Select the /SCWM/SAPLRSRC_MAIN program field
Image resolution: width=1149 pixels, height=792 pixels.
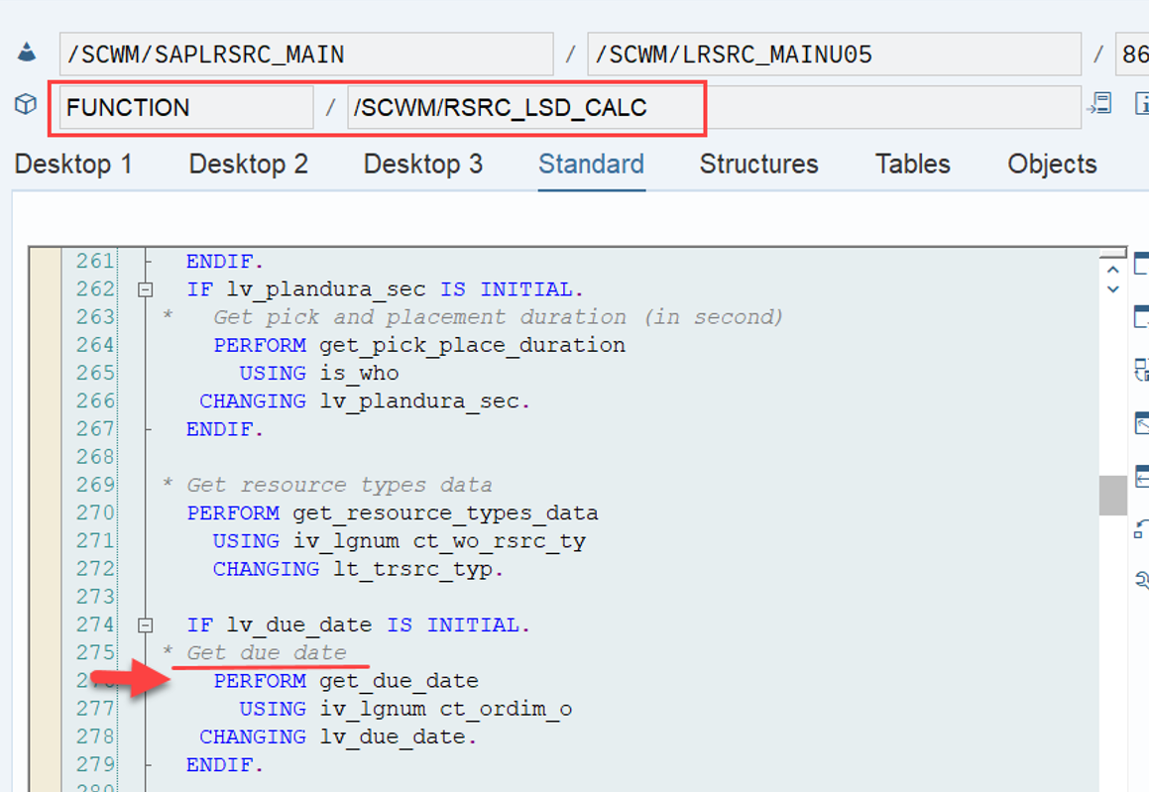[306, 55]
